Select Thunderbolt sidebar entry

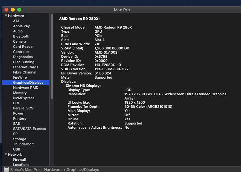(x=23, y=144)
